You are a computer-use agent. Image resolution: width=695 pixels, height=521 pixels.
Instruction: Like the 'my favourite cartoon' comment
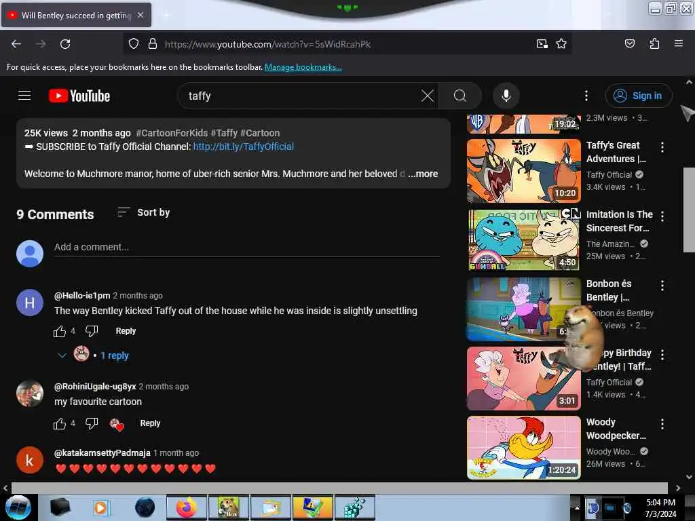pos(60,423)
